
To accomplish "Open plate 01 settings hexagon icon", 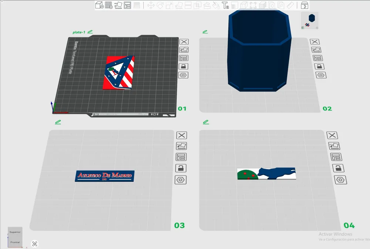I will pyautogui.click(x=183, y=75).
